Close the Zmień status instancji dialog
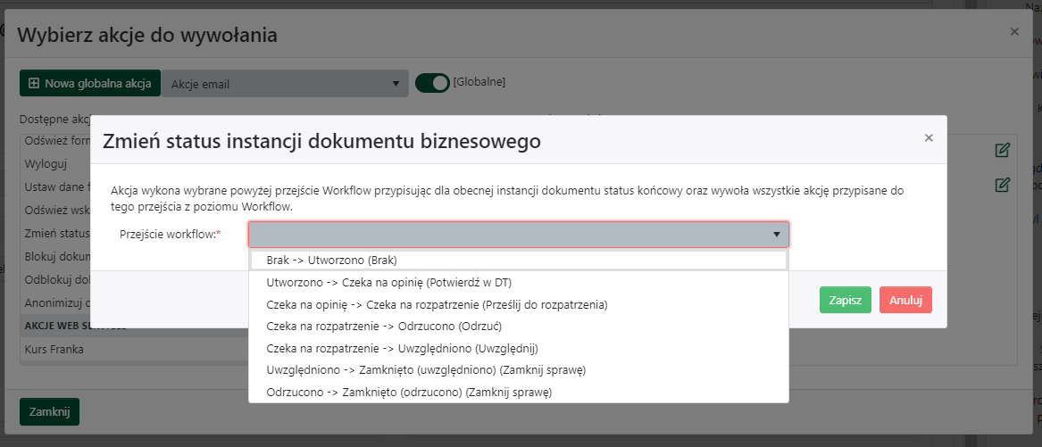Screen dimensions: 1042x447 (x=929, y=137)
